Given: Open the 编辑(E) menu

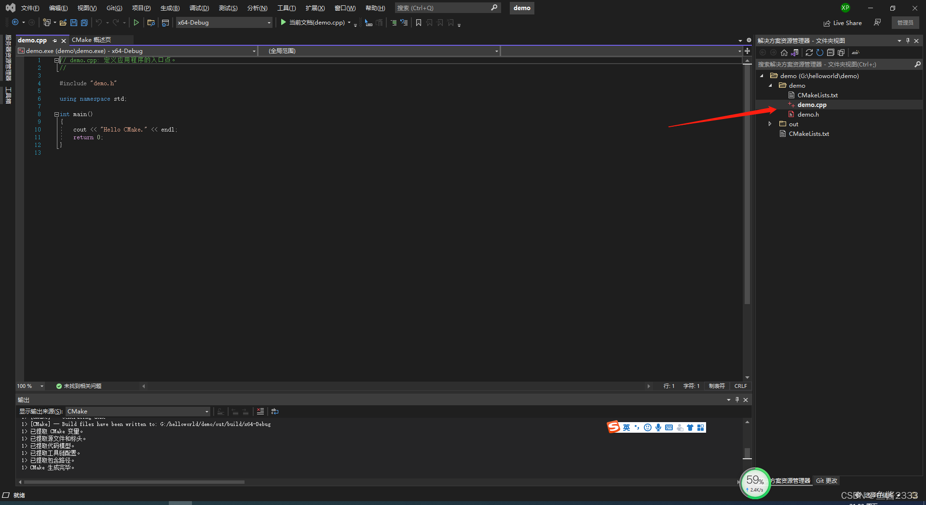Looking at the screenshot, I should coord(58,8).
